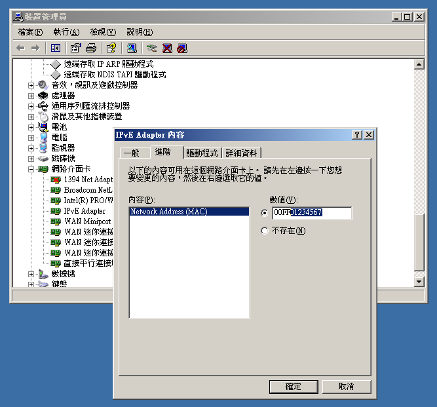Open the Properties toolbar icon
The height and width of the screenshot is (407, 437).
75,48
